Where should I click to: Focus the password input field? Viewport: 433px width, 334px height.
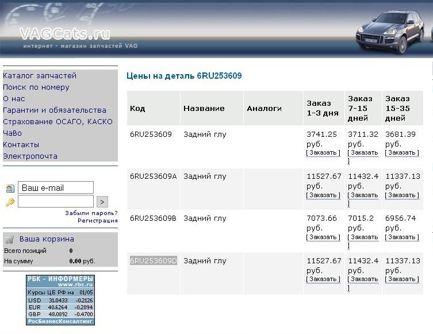[x=56, y=202]
